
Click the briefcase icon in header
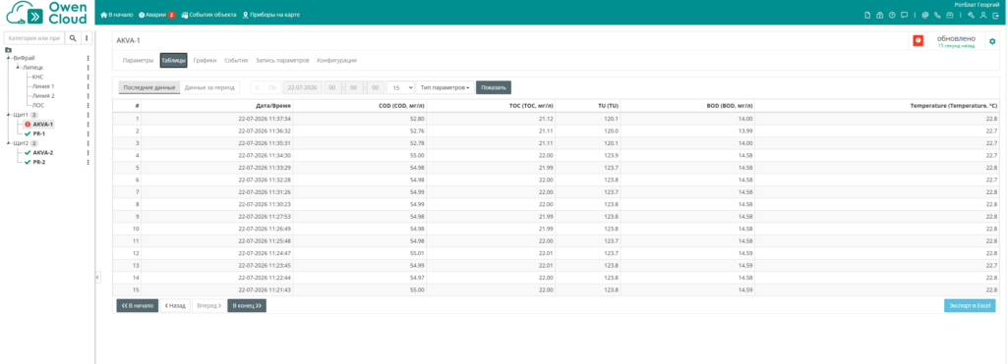point(949,15)
